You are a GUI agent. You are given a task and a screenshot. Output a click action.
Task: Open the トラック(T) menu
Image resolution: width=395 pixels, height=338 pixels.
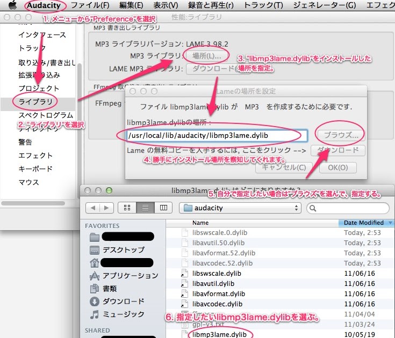(263, 5)
